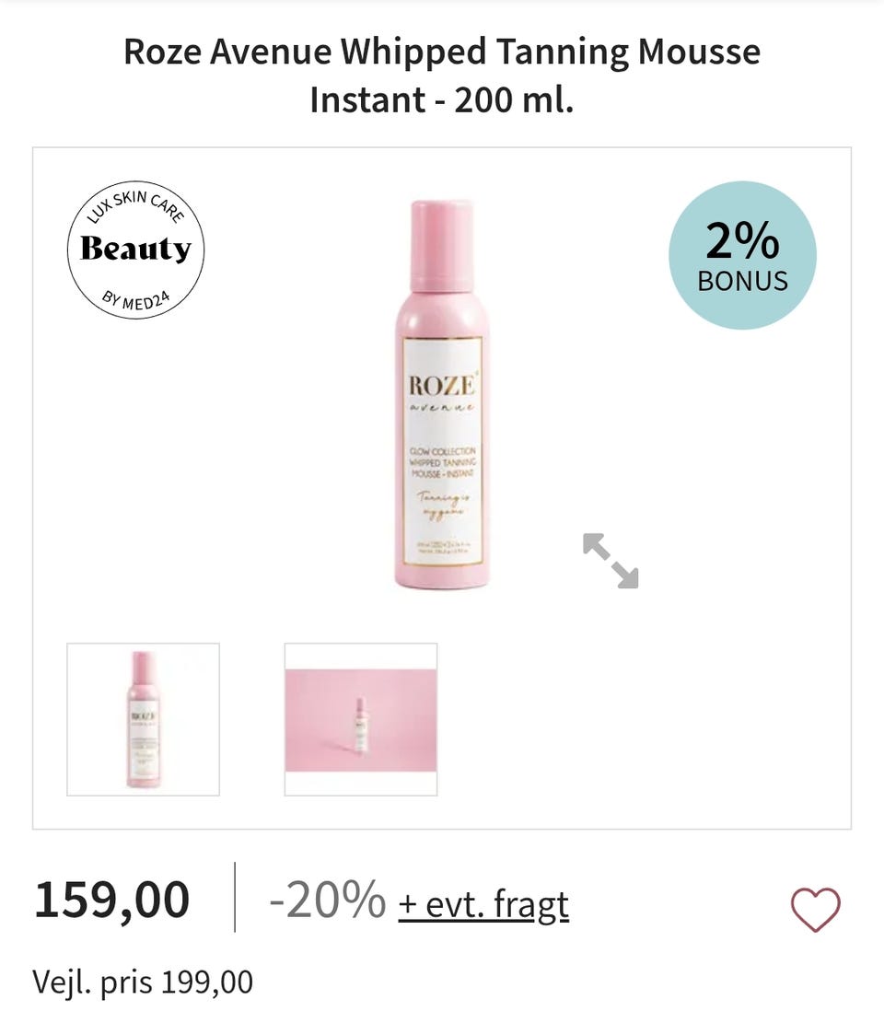The height and width of the screenshot is (1011, 884).
Task: Click the main pink bottle product image
Action: (x=442, y=395)
